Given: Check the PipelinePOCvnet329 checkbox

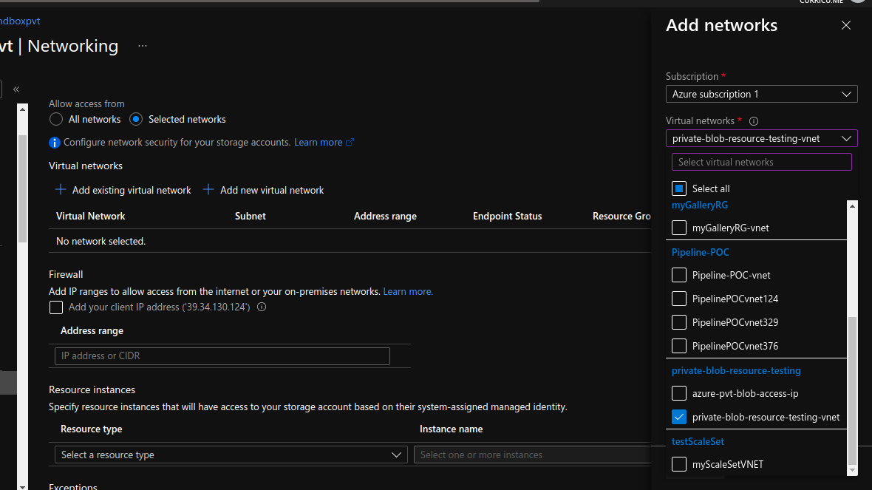Looking at the screenshot, I should pyautogui.click(x=678, y=322).
